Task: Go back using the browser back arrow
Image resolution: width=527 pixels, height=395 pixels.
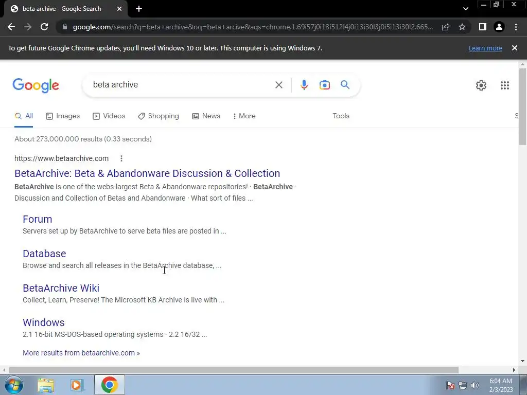Action: click(11, 27)
